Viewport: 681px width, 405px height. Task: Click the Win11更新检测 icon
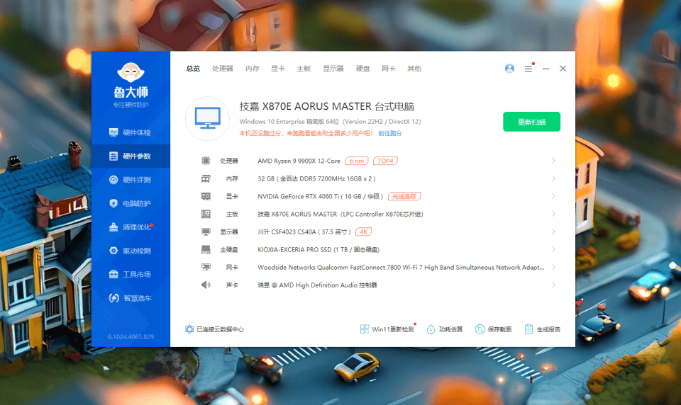tap(365, 329)
